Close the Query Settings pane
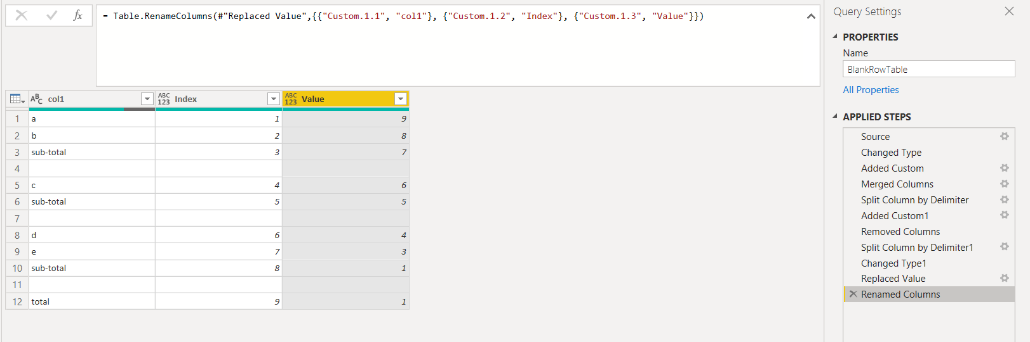Viewport: 1030px width, 342px height. (1009, 11)
